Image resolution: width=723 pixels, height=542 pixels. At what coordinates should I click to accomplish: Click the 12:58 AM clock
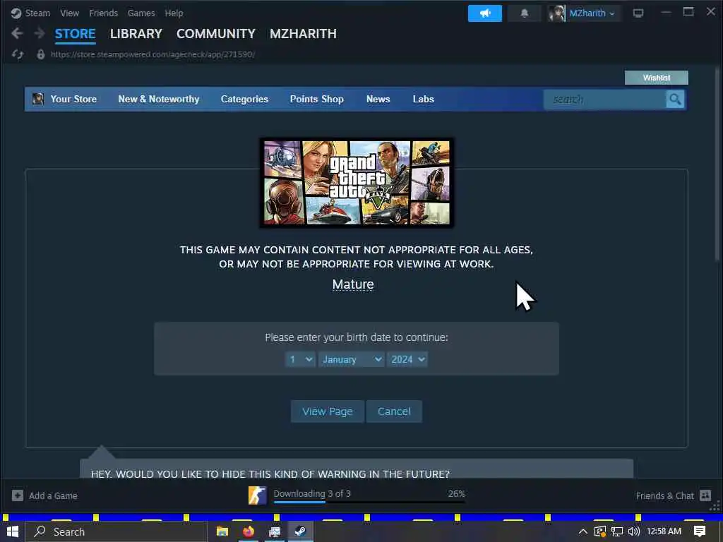pyautogui.click(x=664, y=531)
